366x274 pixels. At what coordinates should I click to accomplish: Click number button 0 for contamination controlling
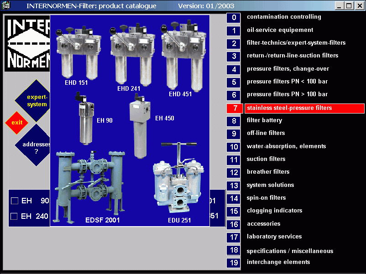pyautogui.click(x=233, y=18)
